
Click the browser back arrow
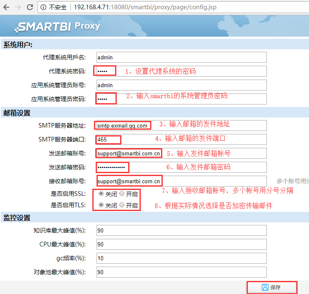(x=6, y=7)
